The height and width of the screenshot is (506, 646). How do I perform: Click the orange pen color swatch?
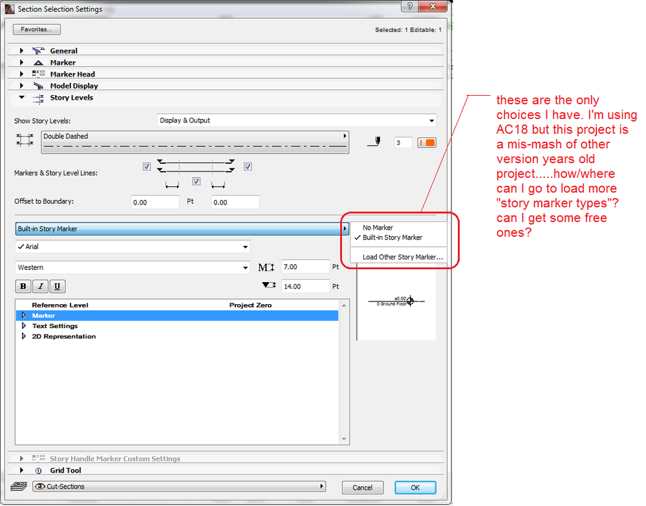tap(427, 143)
